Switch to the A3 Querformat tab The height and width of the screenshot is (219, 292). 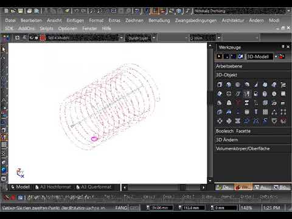pos(94,187)
